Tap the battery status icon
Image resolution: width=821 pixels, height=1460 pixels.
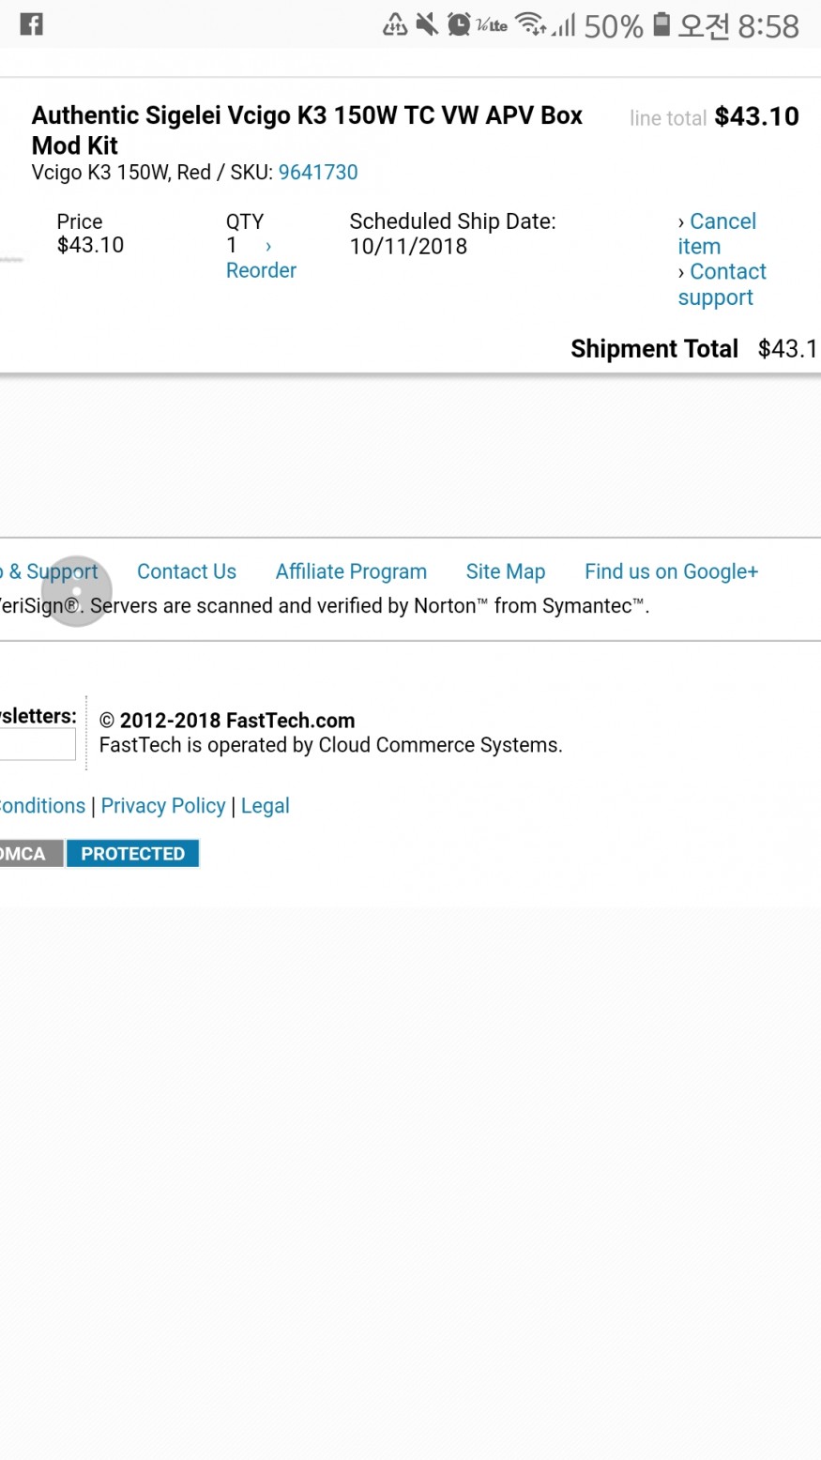(x=661, y=24)
